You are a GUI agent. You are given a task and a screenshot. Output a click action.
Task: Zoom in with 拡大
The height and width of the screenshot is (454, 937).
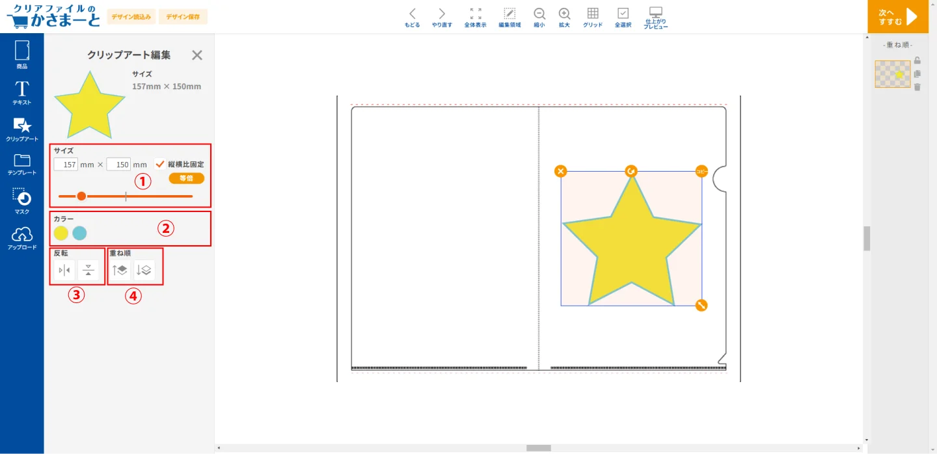point(564,18)
